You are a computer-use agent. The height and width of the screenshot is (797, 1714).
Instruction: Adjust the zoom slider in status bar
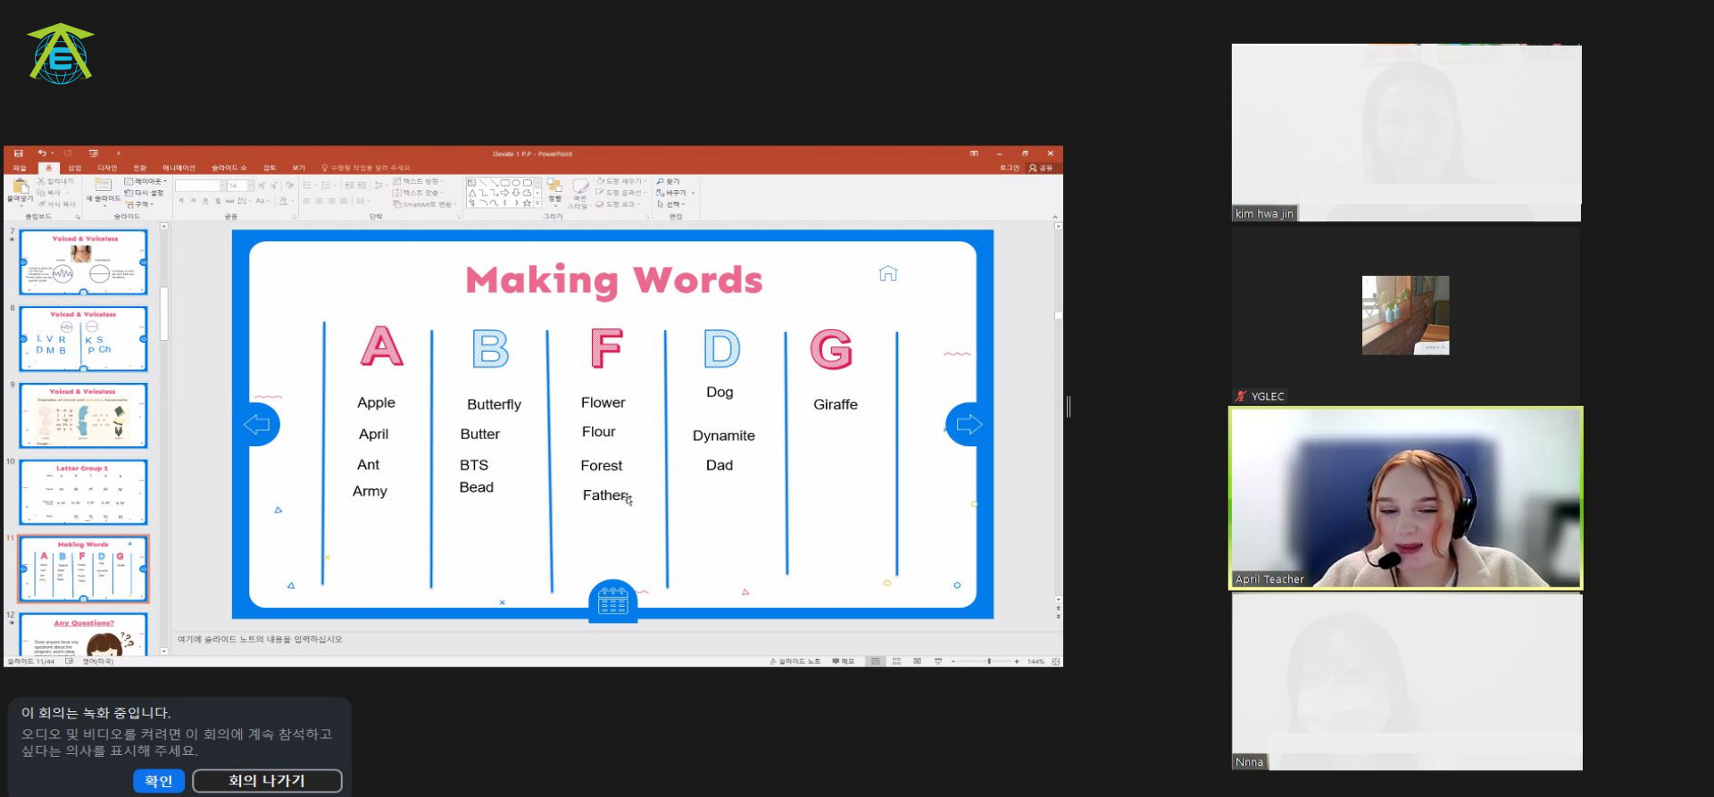pyautogui.click(x=989, y=661)
